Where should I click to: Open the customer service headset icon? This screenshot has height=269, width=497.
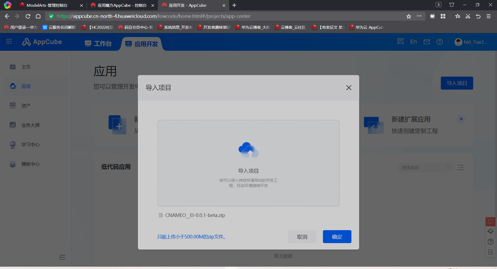click(x=491, y=231)
